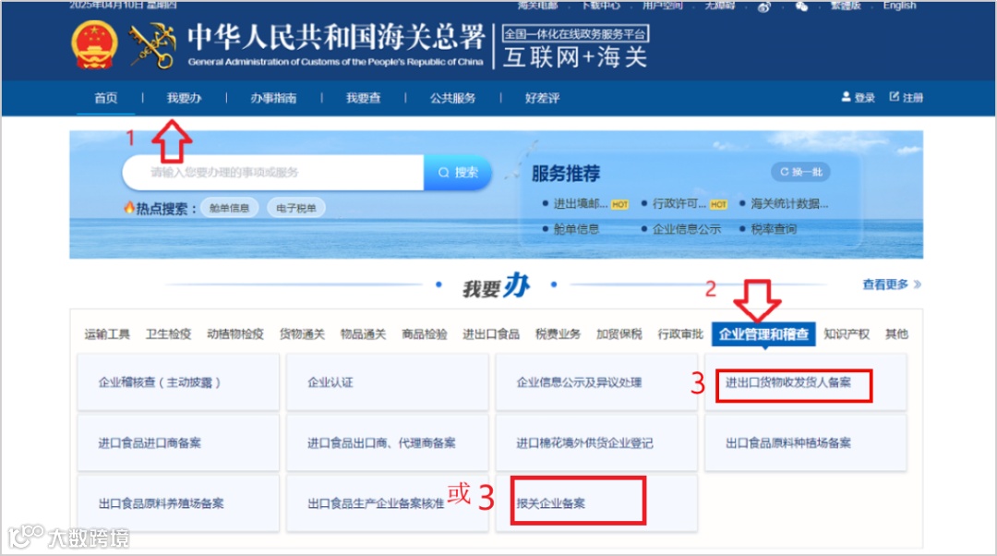Click the 换一批 refresh button
Viewport: 997px width, 556px height.
(x=801, y=172)
